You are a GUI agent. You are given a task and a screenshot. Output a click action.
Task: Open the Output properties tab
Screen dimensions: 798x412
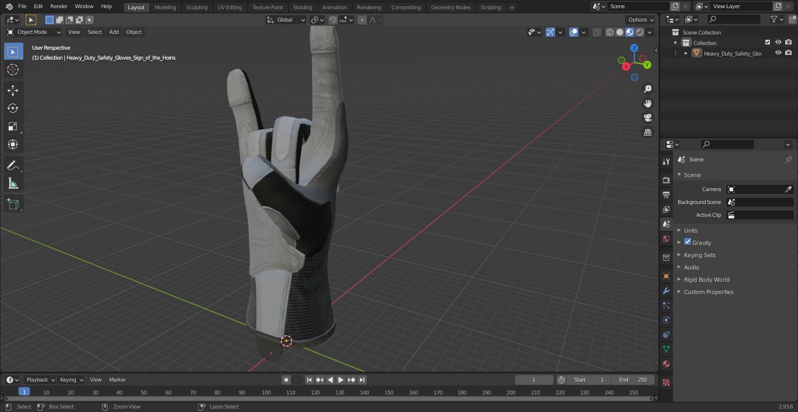pos(666,195)
